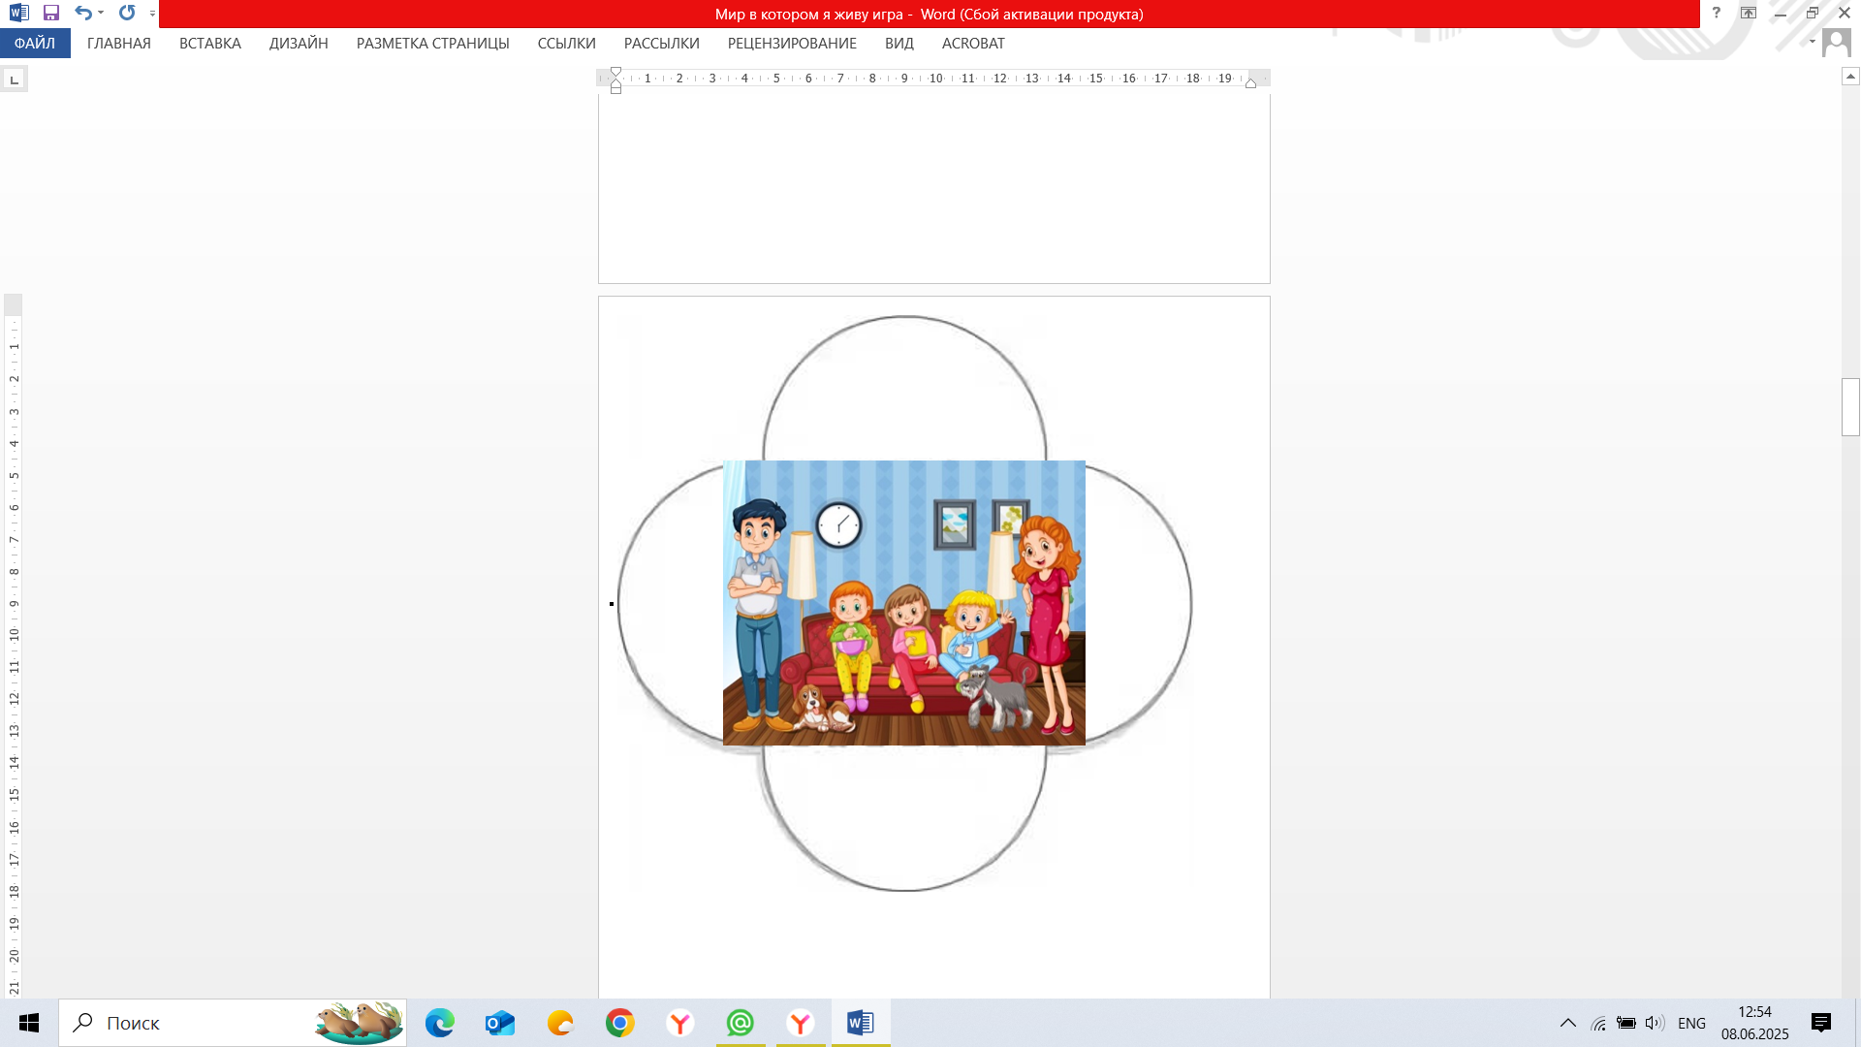Open Google Chrome from the taskbar
Image resolution: width=1861 pixels, height=1047 pixels.
[620, 1023]
